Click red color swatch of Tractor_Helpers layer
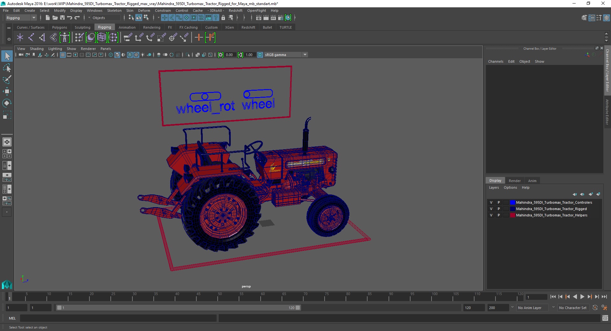The height and width of the screenshot is (331, 611). [x=512, y=215]
